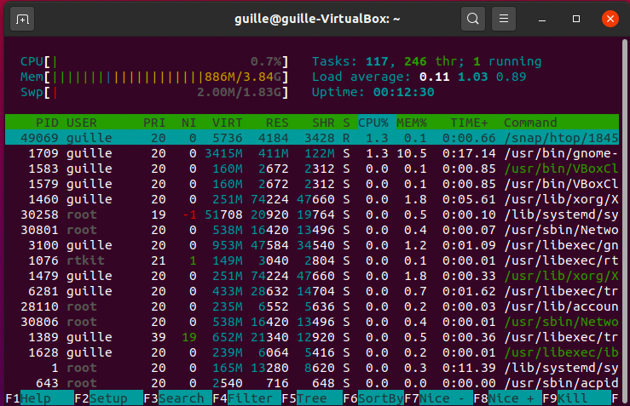The height and width of the screenshot is (406, 630).
Task: Sort by TIME+ column header
Action: tap(469, 123)
